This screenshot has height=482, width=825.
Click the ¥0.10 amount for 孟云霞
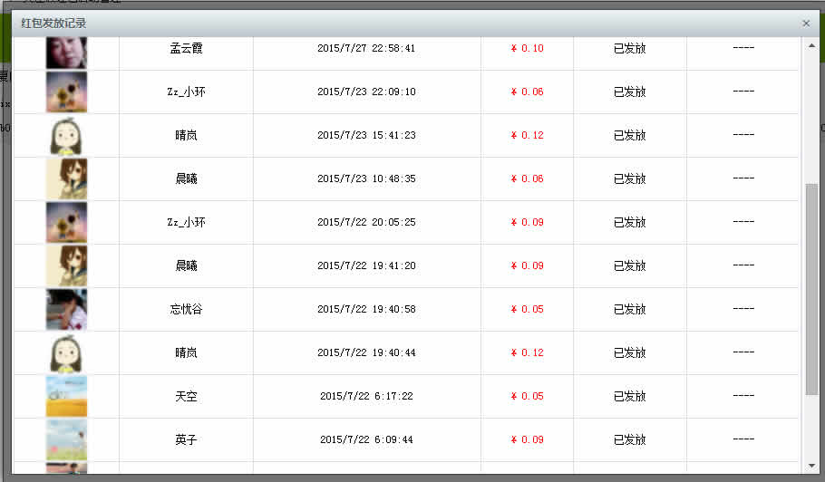click(x=527, y=48)
